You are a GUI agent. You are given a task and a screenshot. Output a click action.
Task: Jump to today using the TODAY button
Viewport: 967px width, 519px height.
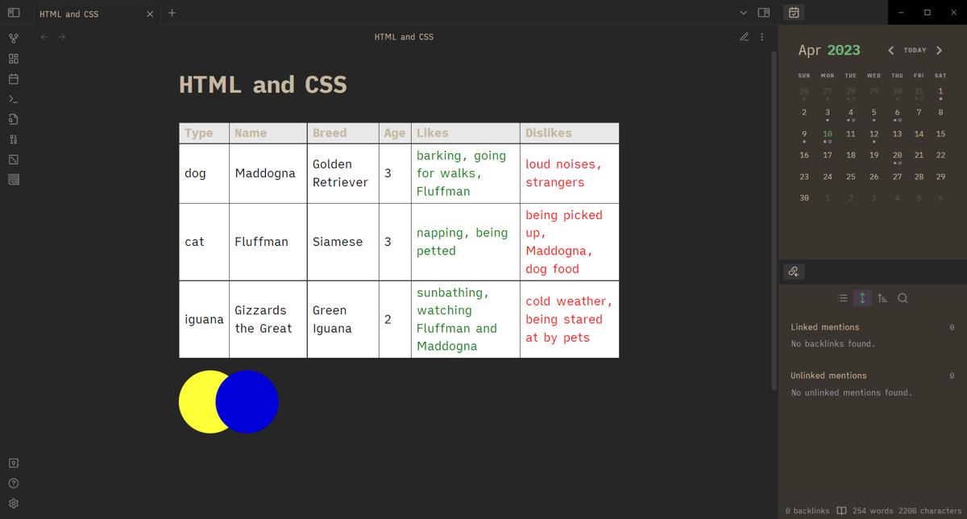[x=915, y=50]
